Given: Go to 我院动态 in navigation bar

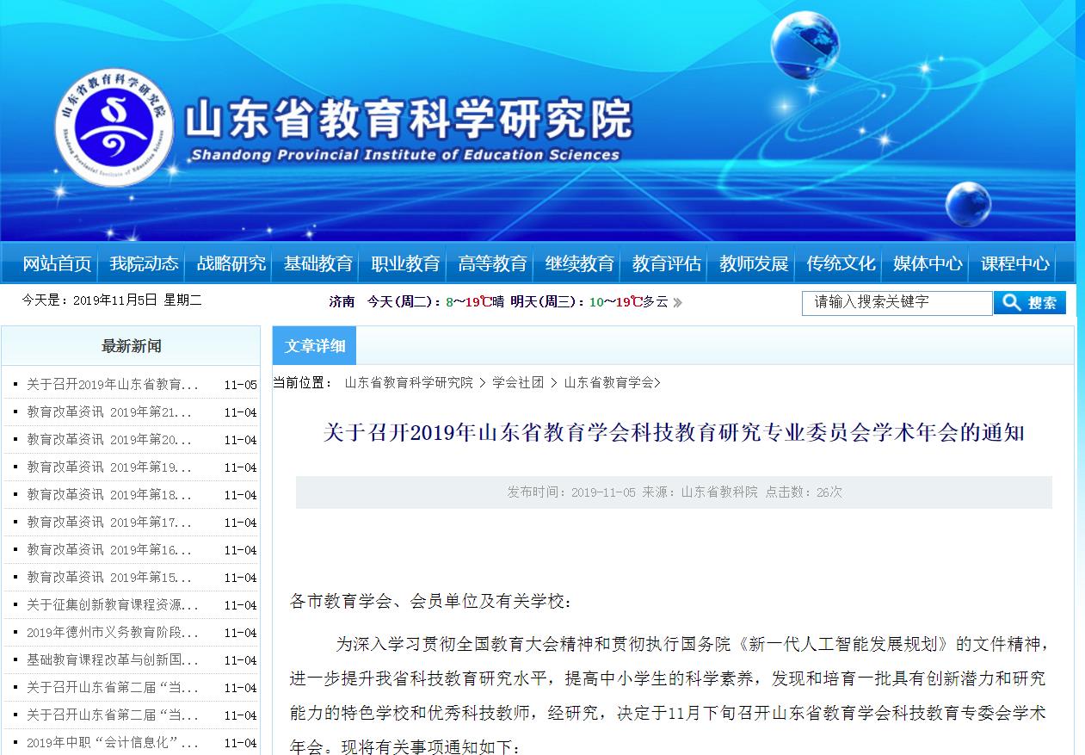Looking at the screenshot, I should 144,263.
